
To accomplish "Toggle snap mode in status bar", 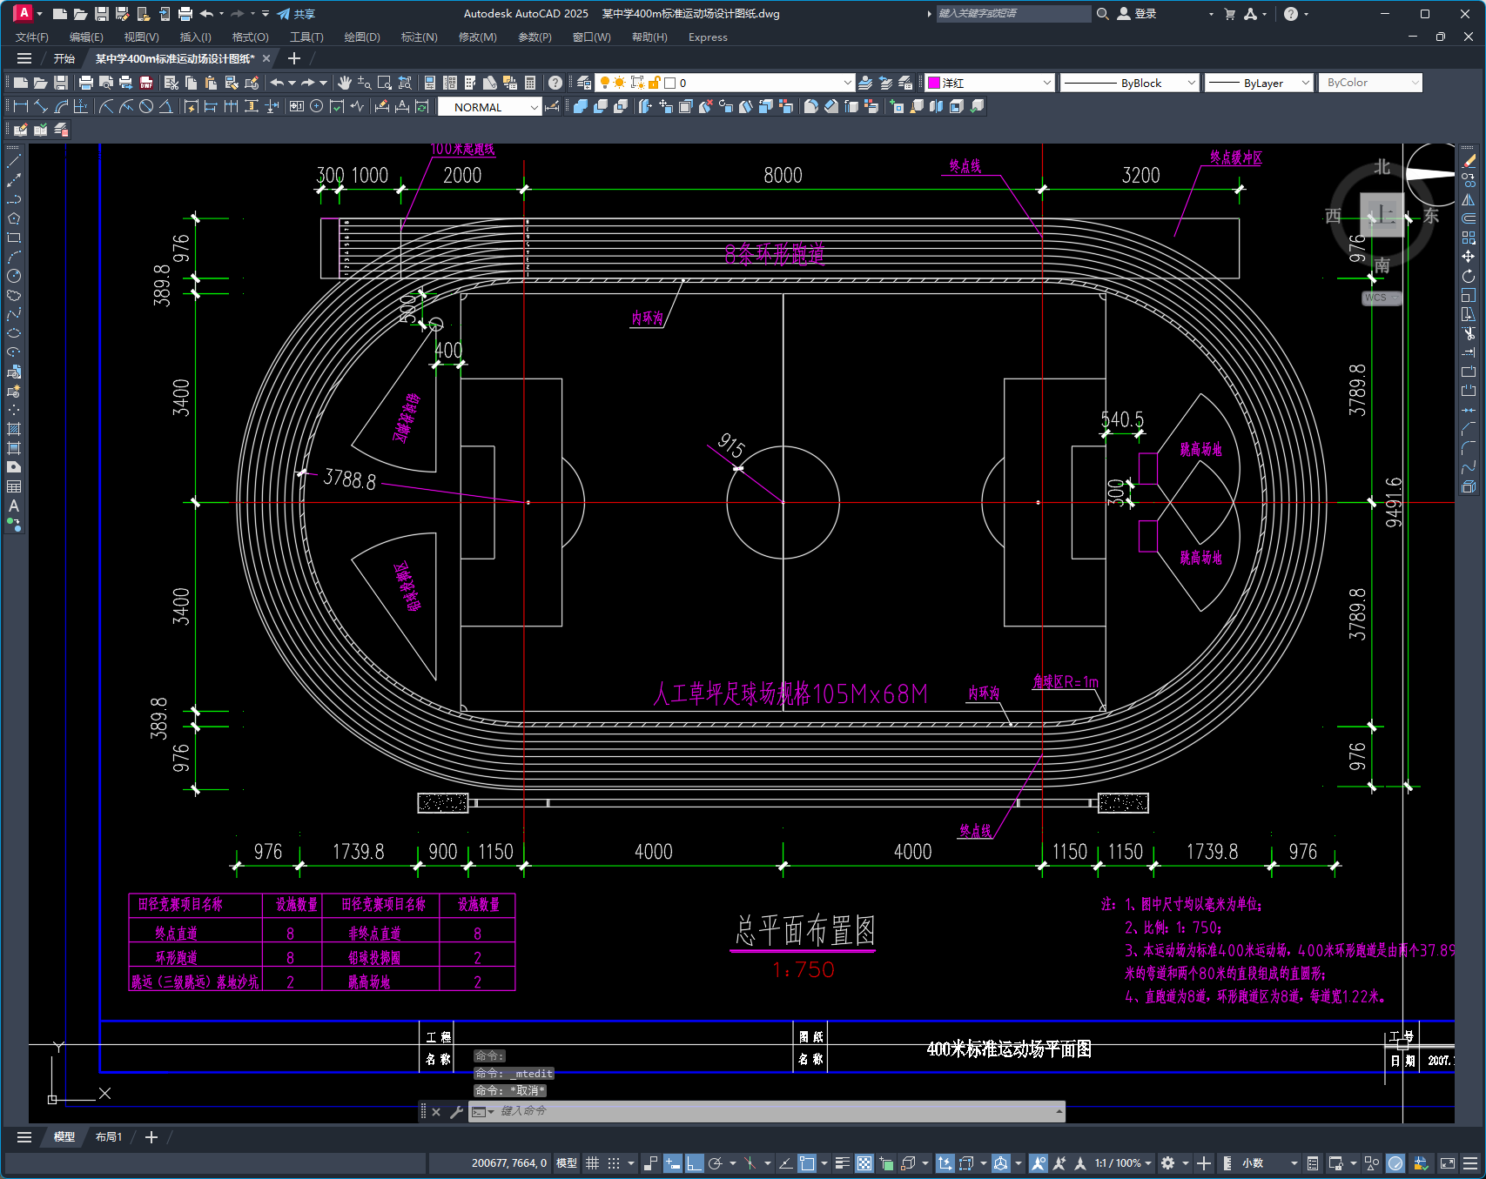I will pos(614,1163).
